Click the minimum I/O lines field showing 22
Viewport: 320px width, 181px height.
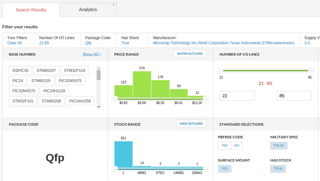237,96
